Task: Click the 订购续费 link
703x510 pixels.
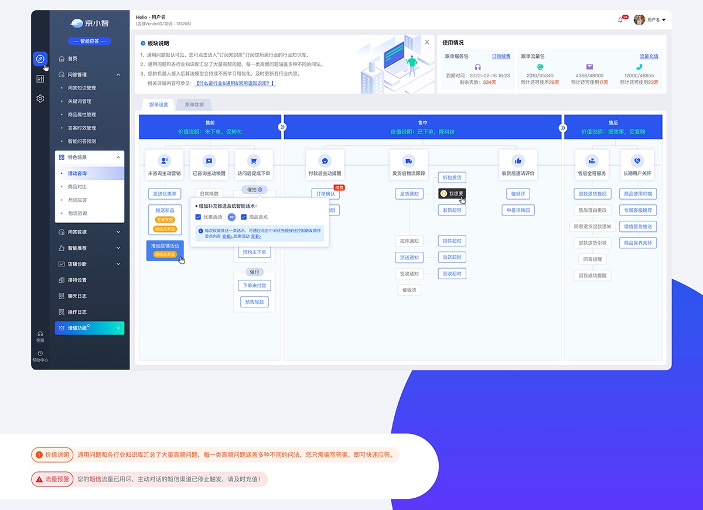Action: coord(501,56)
